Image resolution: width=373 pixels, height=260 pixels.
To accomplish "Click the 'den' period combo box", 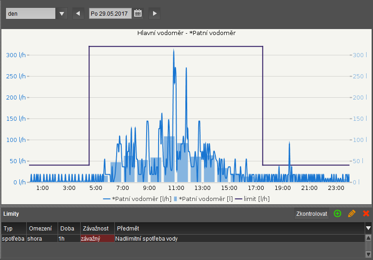I will (30, 13).
